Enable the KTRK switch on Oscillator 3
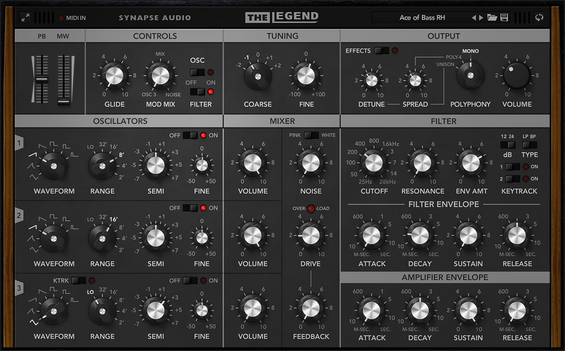The height and width of the screenshot is (351, 565). point(79,280)
